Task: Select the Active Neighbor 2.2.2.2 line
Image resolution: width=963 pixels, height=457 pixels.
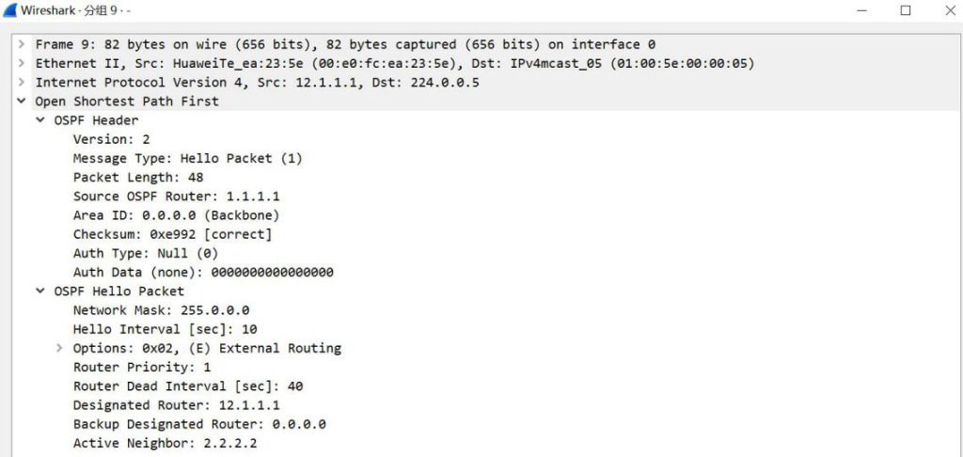Action: tap(165, 444)
